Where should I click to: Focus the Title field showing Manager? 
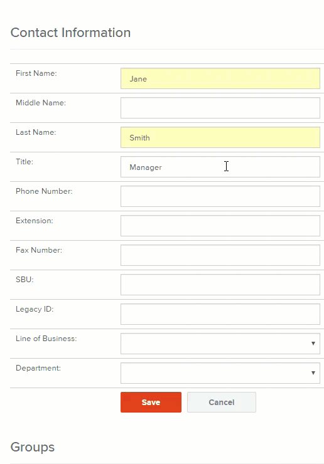[220, 167]
